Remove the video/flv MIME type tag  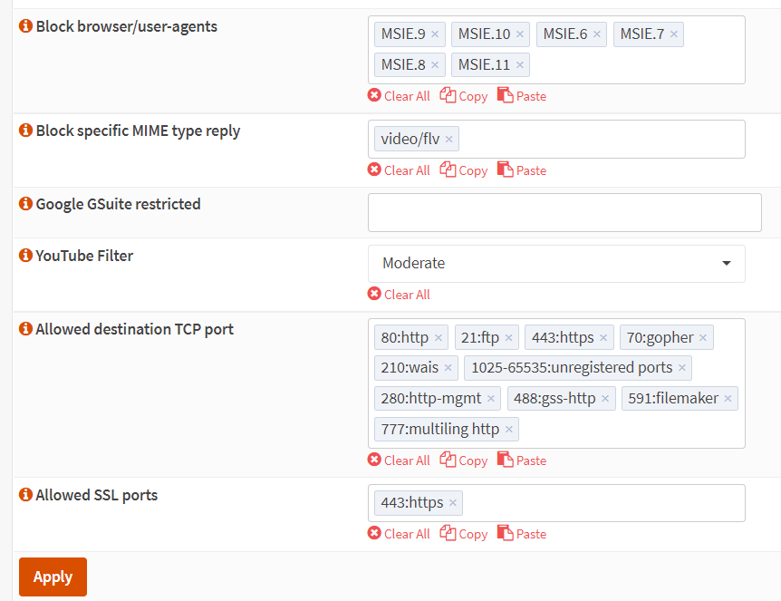pos(448,140)
